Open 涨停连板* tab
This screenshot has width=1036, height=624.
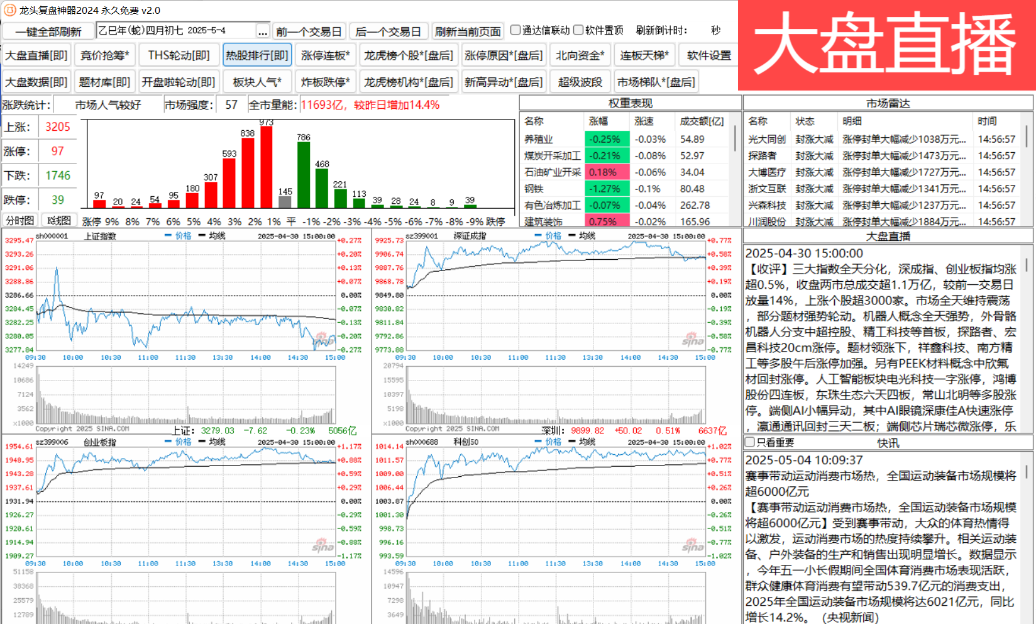coord(326,55)
